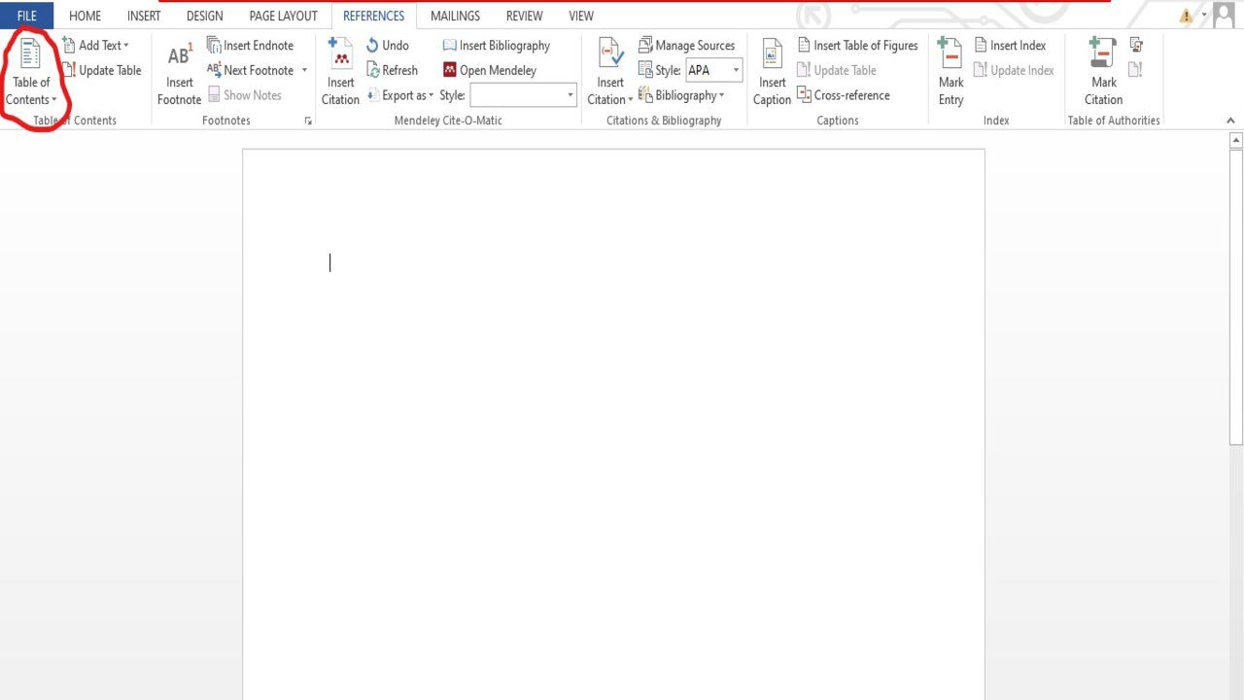Image resolution: width=1244 pixels, height=700 pixels.
Task: Open the dropdown arrow beside the warning icon
Action: click(x=1204, y=16)
